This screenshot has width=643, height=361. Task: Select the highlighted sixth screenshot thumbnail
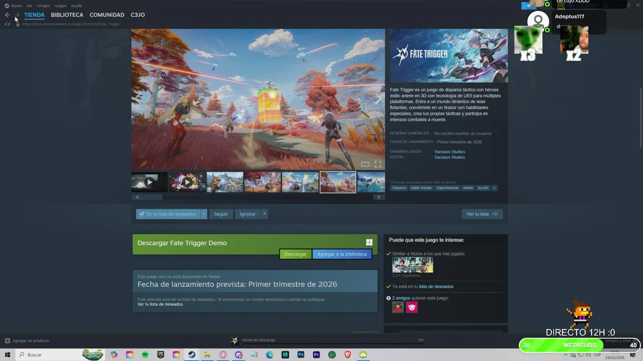click(x=338, y=182)
